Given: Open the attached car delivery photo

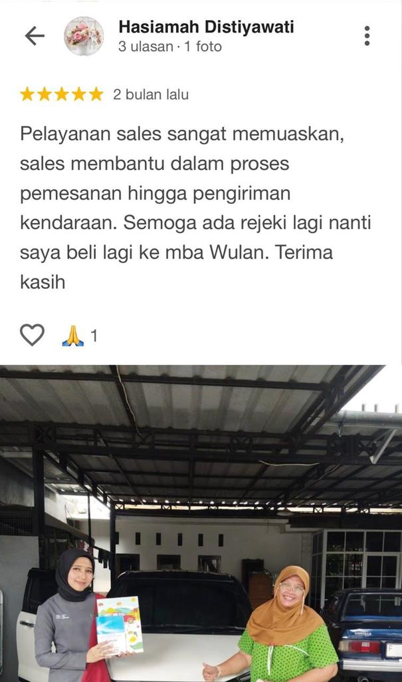Looking at the screenshot, I should (x=201, y=523).
